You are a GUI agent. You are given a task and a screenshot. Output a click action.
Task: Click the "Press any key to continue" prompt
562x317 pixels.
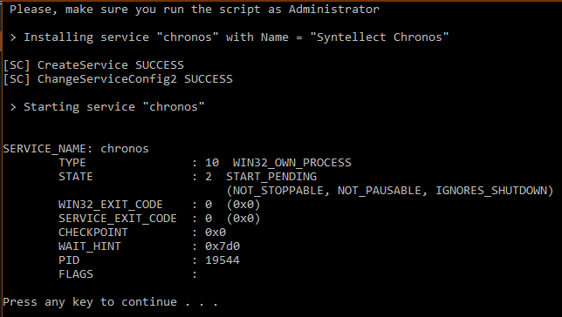(110, 302)
